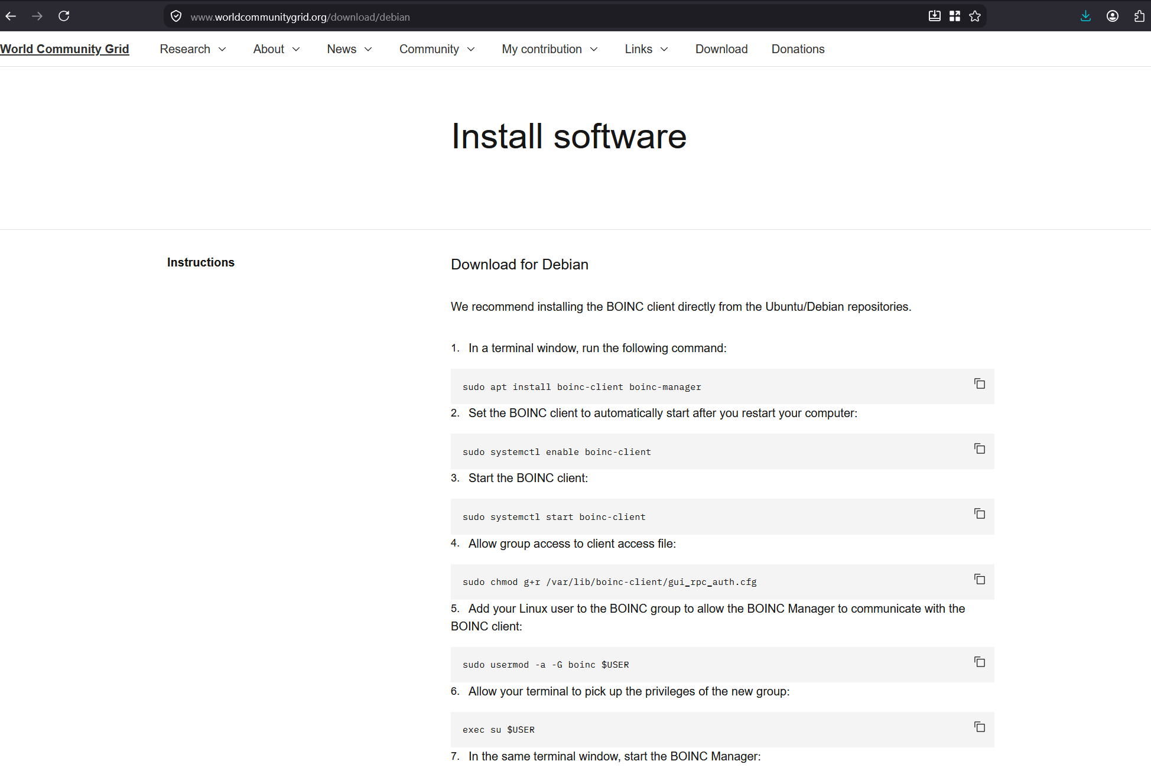The image size is (1151, 774).
Task: Open the browser extensions puzzle icon
Action: 1139,16
